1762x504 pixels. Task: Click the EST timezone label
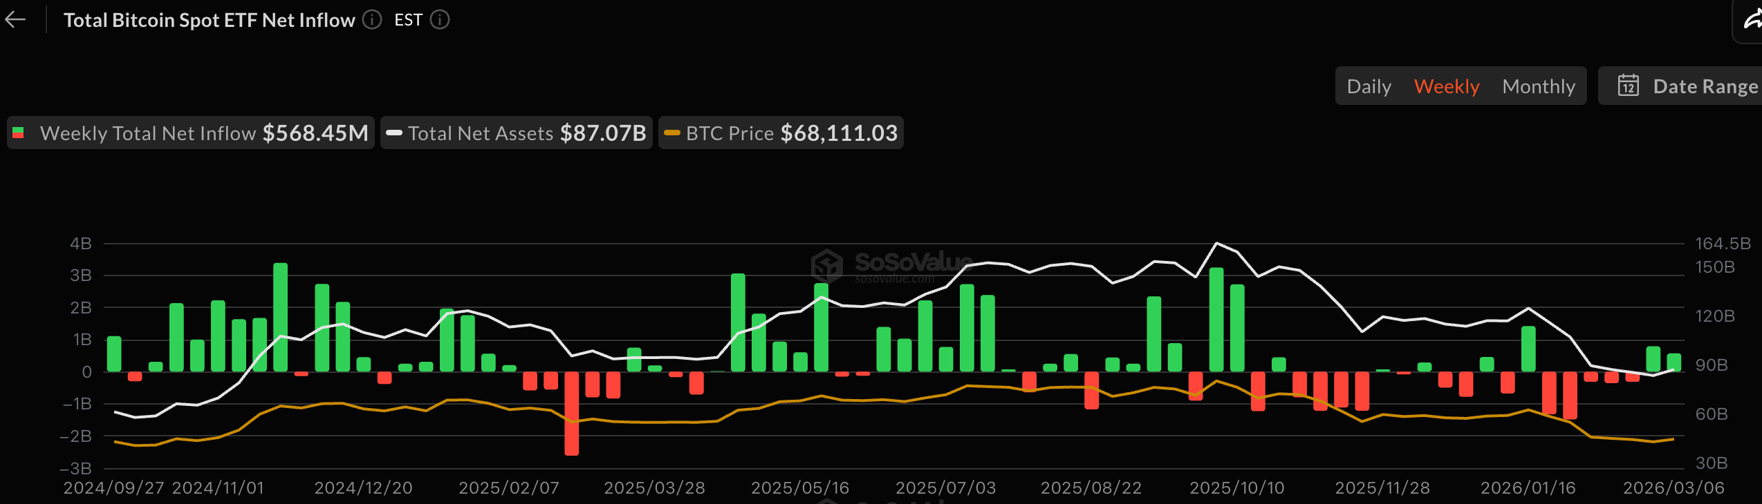(x=408, y=20)
